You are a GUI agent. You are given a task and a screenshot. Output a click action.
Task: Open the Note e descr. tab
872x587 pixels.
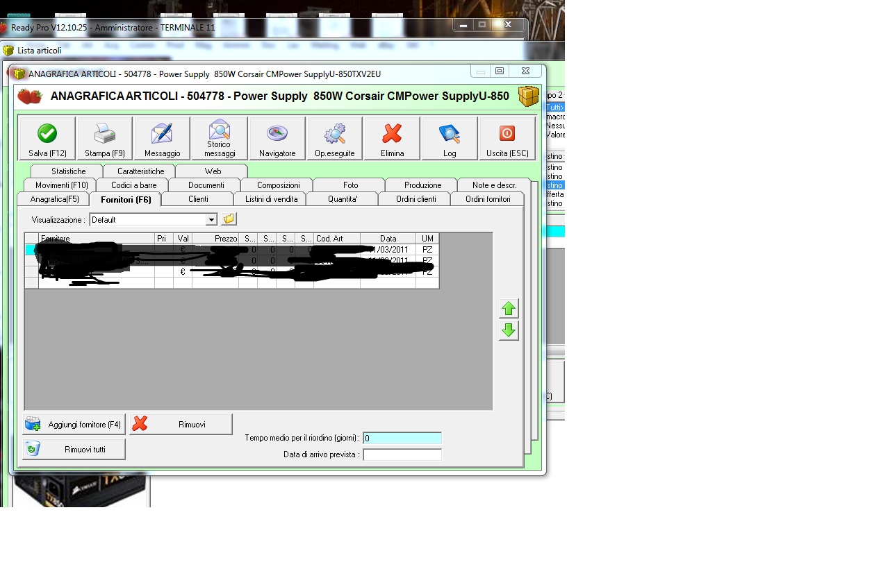(495, 185)
